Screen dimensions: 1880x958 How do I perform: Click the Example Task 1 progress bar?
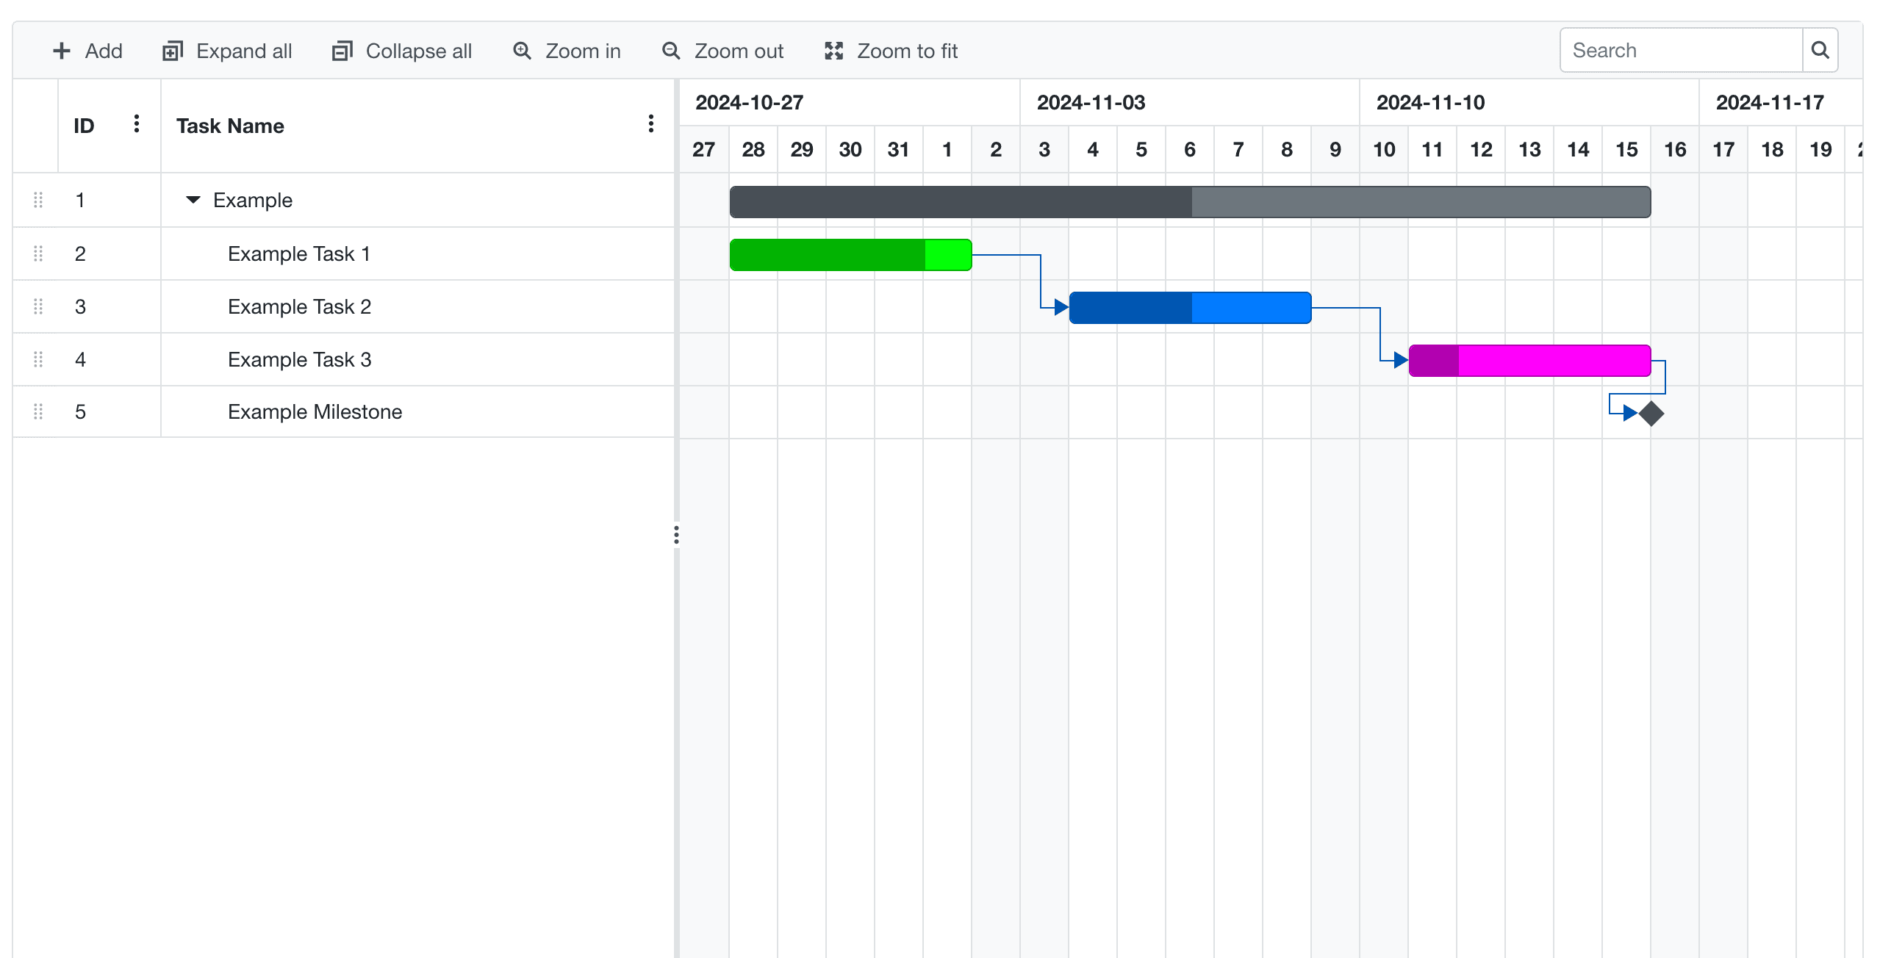[x=827, y=253]
